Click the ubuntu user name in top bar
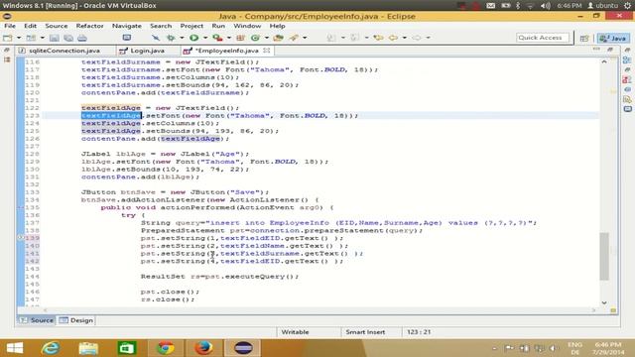This screenshot has height=357, width=635. pos(603,6)
